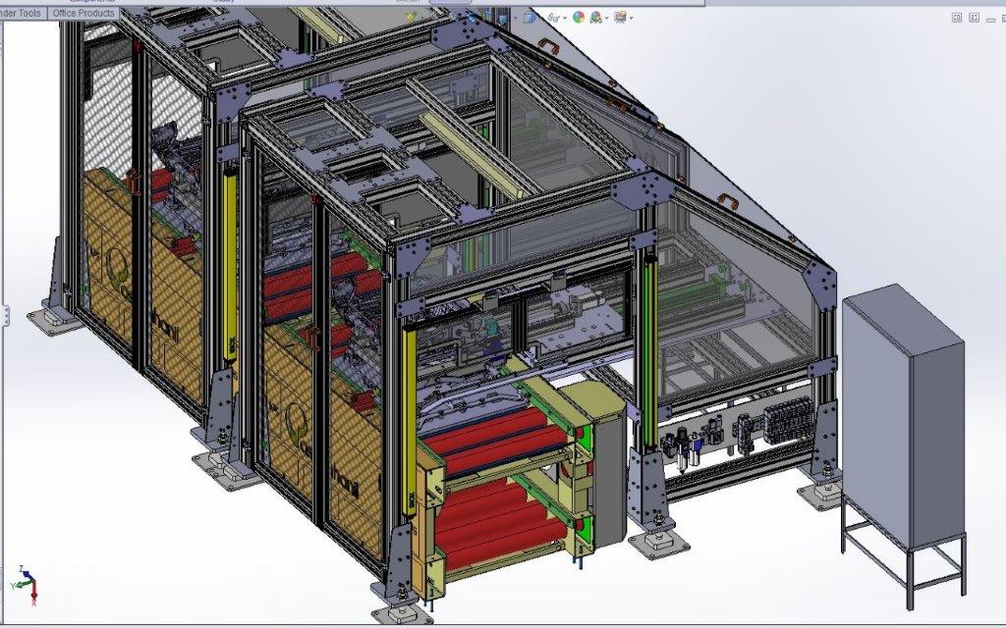Image resolution: width=1006 pixels, height=628 pixels.
Task: Click the first document window tile button
Action: [955, 17]
